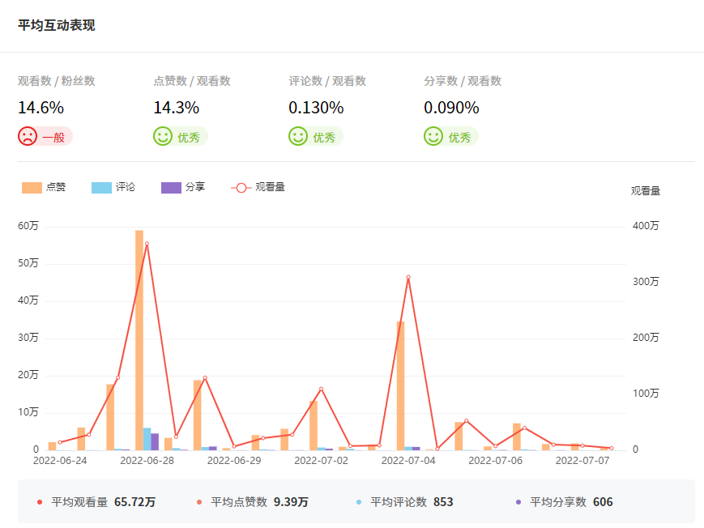
Task: Click the 14.3% like-rate value
Action: coord(176,108)
